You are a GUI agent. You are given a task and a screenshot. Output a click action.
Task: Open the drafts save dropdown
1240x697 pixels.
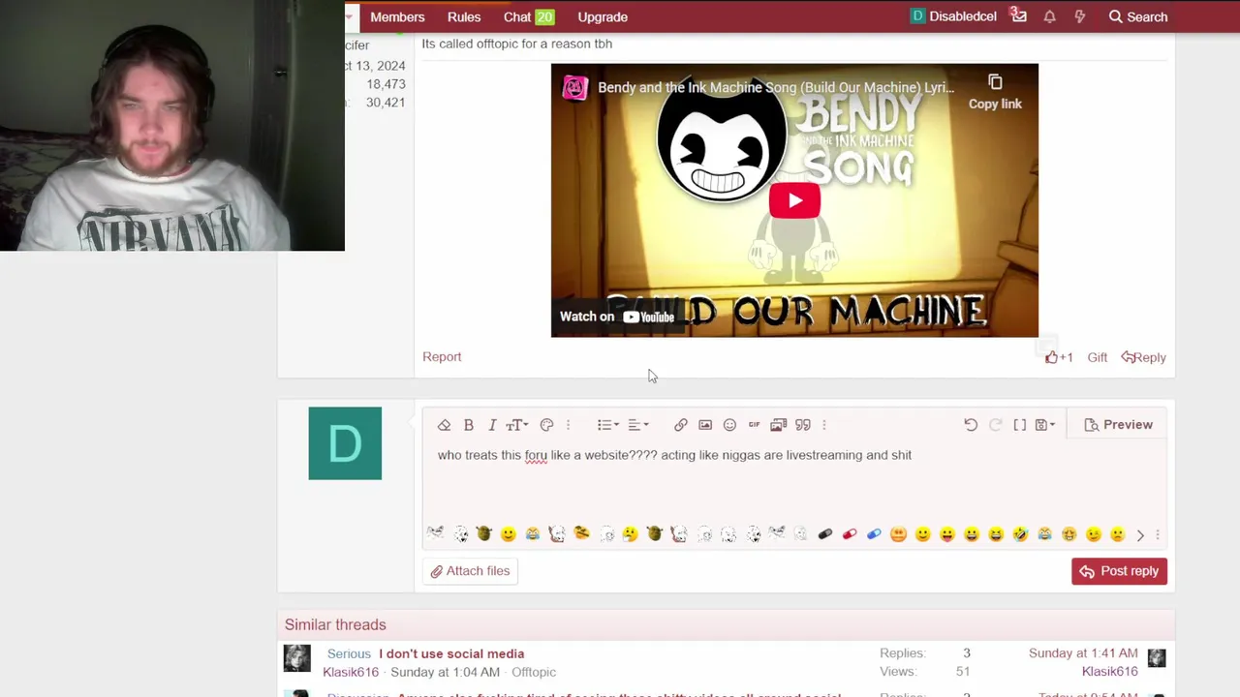coord(1045,425)
